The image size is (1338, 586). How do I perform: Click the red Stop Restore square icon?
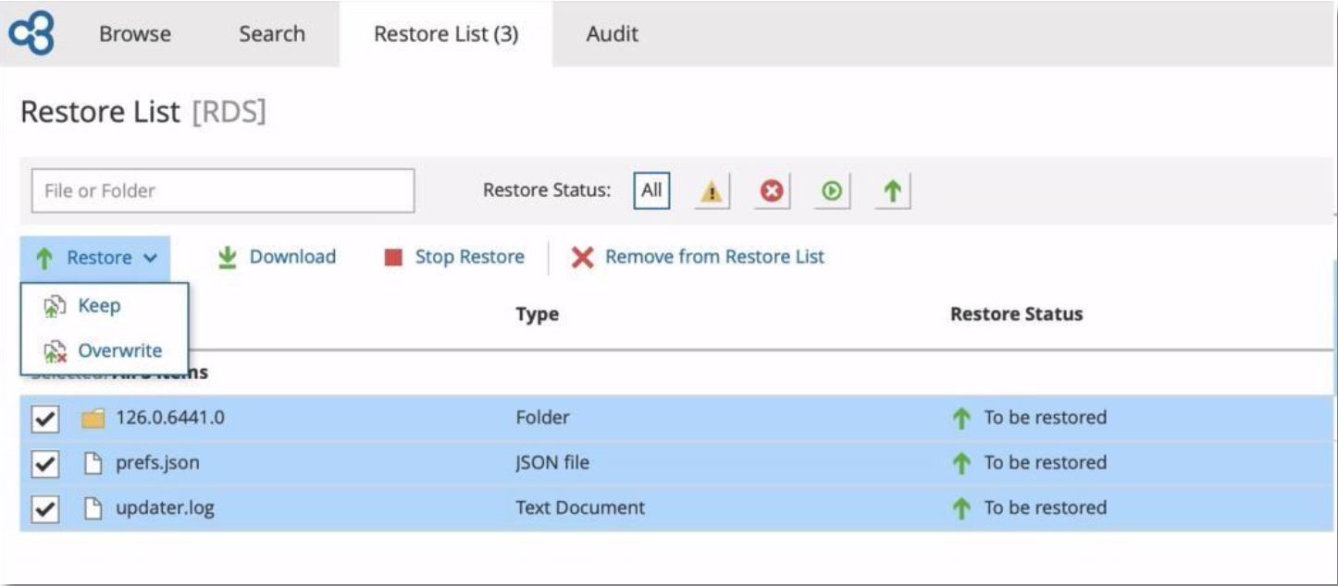coord(393,258)
